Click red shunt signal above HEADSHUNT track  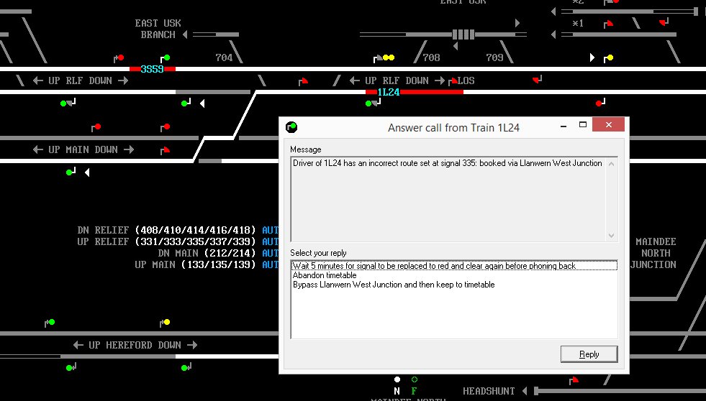point(574,381)
